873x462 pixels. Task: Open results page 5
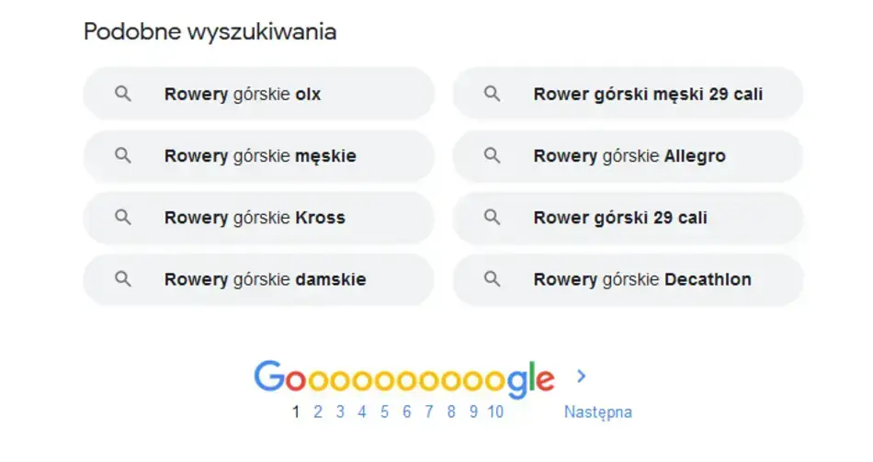click(x=384, y=411)
